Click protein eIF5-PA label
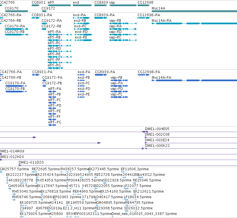 click(x=55, y=89)
